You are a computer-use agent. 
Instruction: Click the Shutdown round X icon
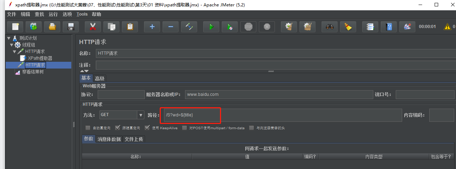coord(267,27)
